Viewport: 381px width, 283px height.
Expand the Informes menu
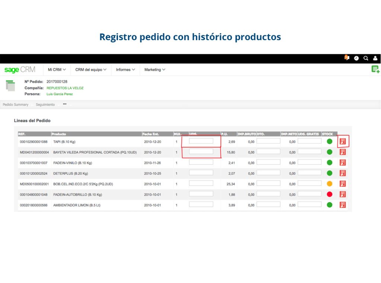click(x=125, y=69)
